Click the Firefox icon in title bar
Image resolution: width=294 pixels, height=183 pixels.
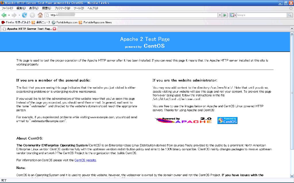tap(2, 3)
